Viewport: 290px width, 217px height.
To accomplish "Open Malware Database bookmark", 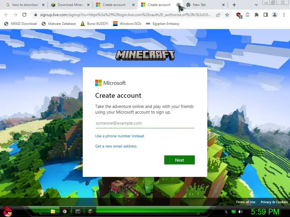I will (x=59, y=24).
